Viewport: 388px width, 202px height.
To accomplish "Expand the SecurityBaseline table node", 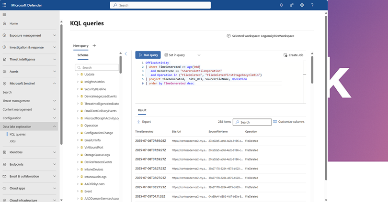I will tap(78, 89).
